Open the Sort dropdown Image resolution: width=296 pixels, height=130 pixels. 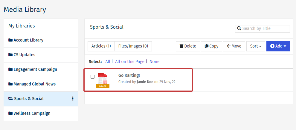click(255, 46)
